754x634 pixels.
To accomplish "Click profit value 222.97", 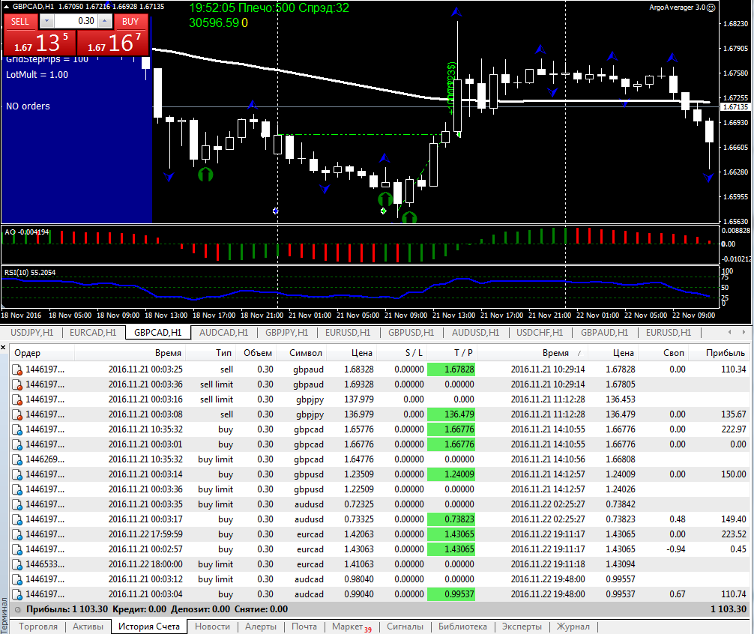I will pyautogui.click(x=734, y=429).
